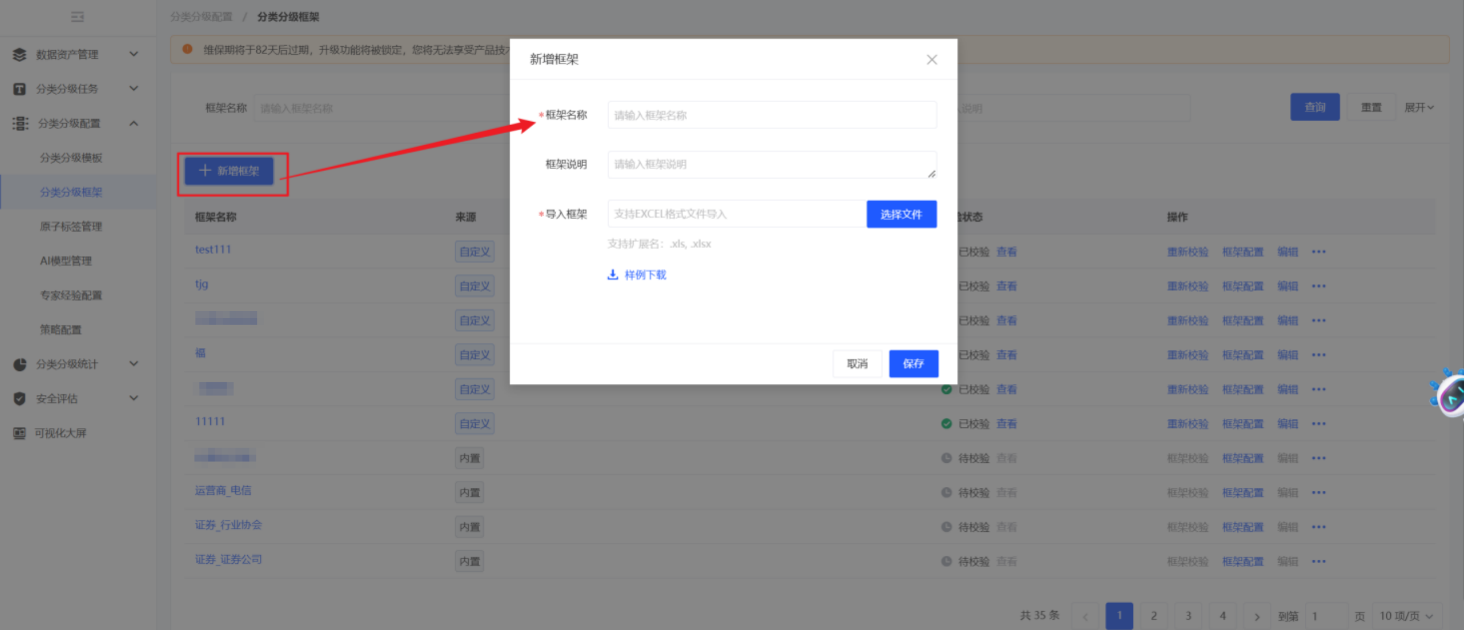
Task: Click the pending clock icon in the 运营商_电信 row
Action: point(946,492)
